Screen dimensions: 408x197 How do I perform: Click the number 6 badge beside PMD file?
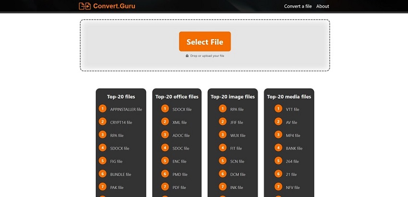[x=165, y=173]
